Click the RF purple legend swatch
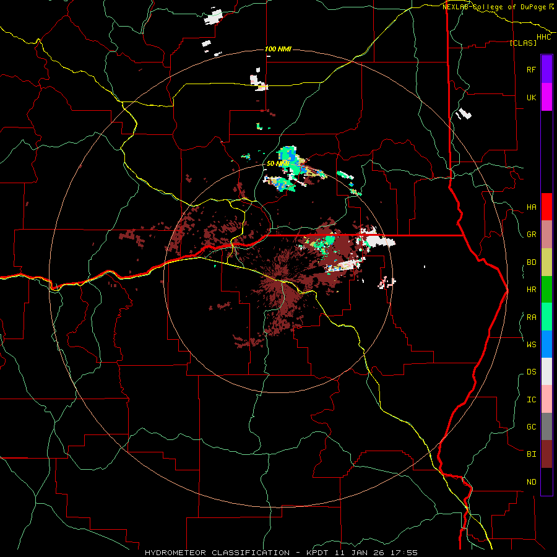The width and height of the screenshot is (557, 557). coord(546,69)
